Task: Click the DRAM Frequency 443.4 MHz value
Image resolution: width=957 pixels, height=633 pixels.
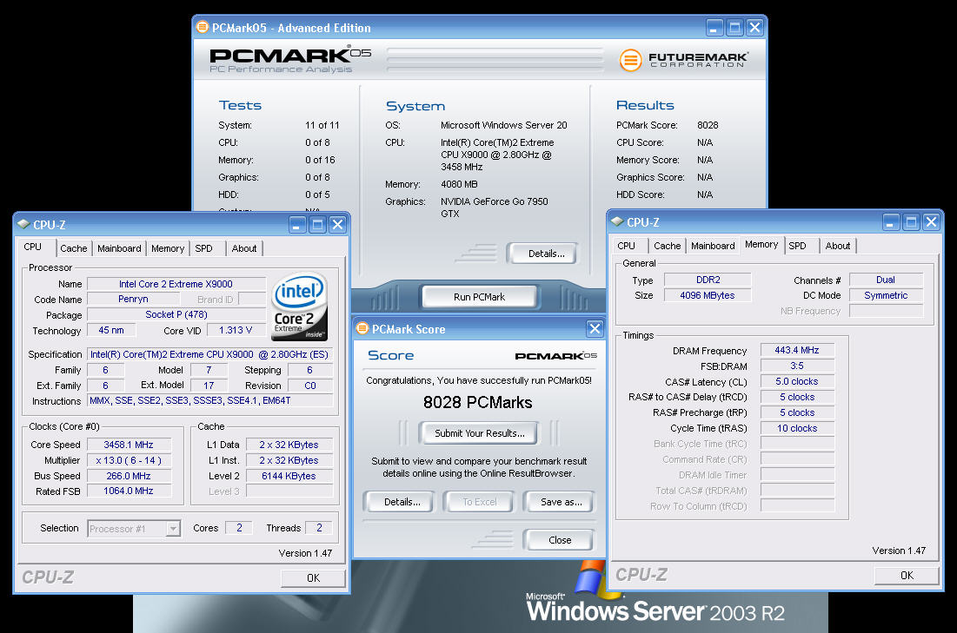Action: 797,350
